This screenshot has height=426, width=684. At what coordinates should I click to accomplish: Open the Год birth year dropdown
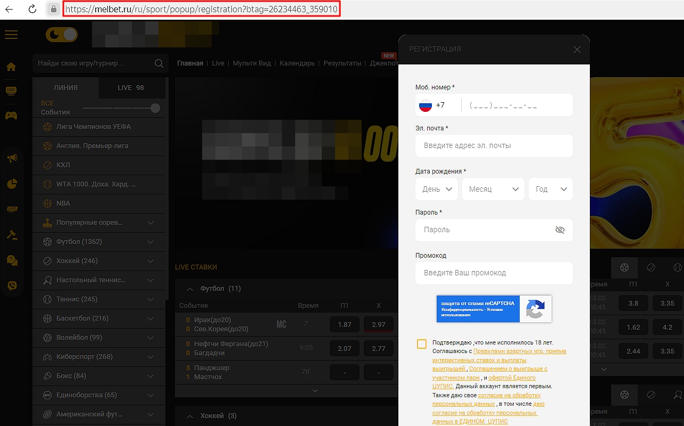(550, 189)
